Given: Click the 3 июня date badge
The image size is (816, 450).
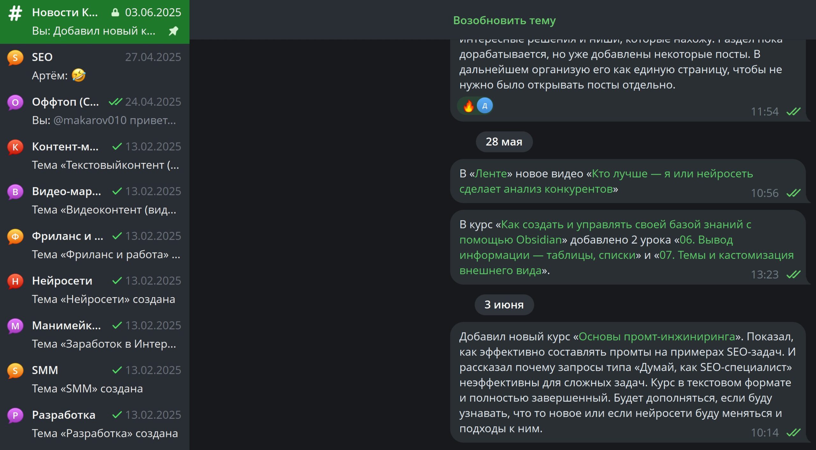Looking at the screenshot, I should click(504, 305).
